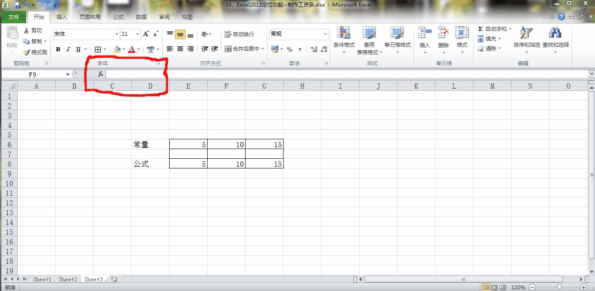Increase decimal places
This screenshot has height=291, width=595.
[x=314, y=49]
